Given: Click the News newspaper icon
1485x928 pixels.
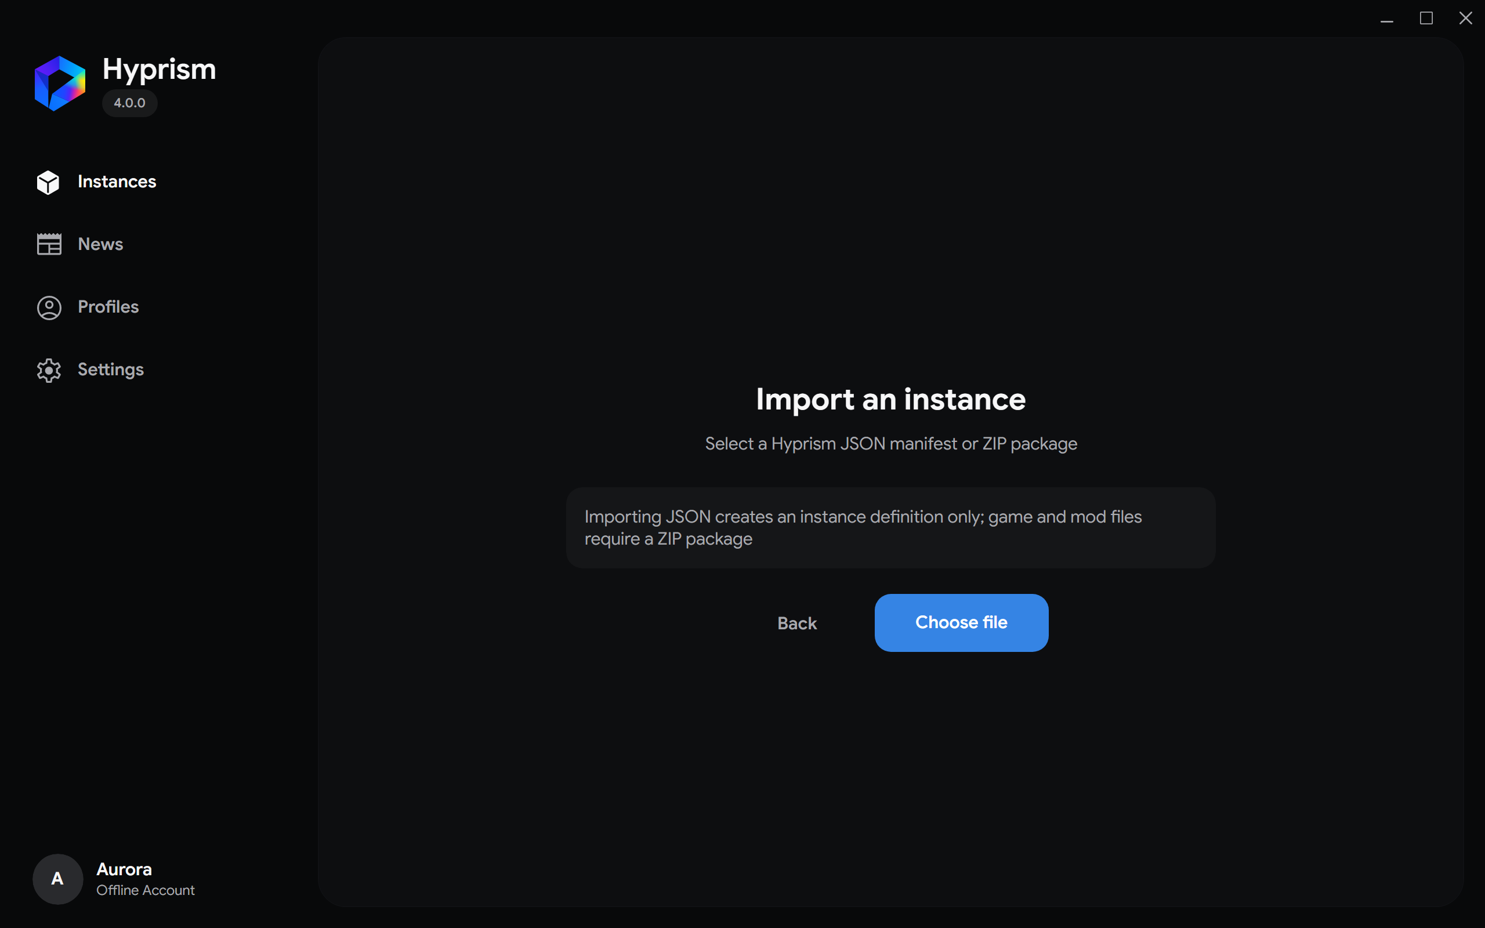Looking at the screenshot, I should [49, 244].
